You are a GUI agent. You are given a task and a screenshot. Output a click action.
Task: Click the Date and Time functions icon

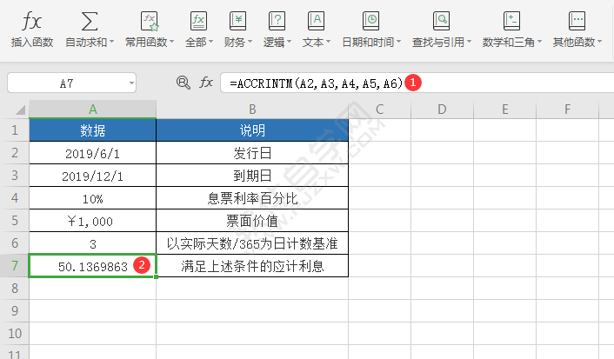point(370,21)
